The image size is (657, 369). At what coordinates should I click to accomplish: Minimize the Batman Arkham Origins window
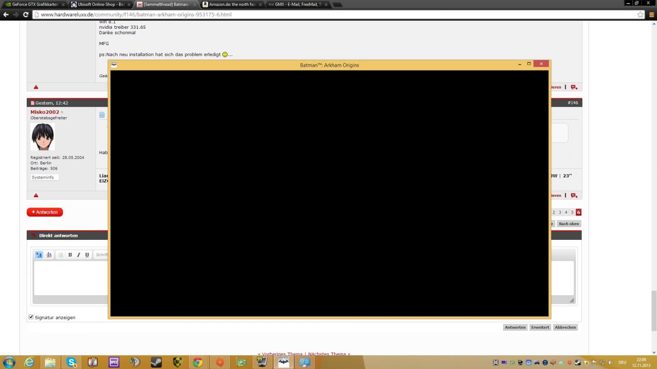point(520,64)
